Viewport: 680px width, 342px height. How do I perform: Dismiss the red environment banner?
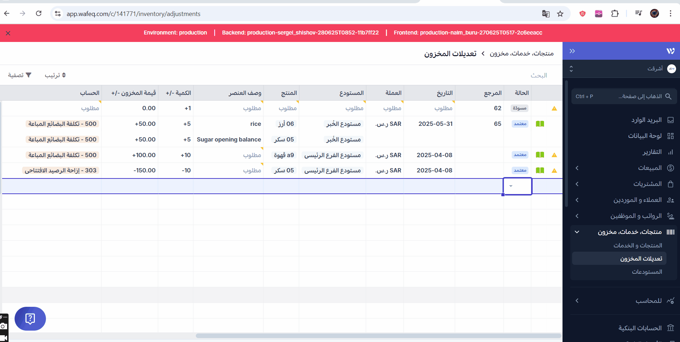coord(8,33)
